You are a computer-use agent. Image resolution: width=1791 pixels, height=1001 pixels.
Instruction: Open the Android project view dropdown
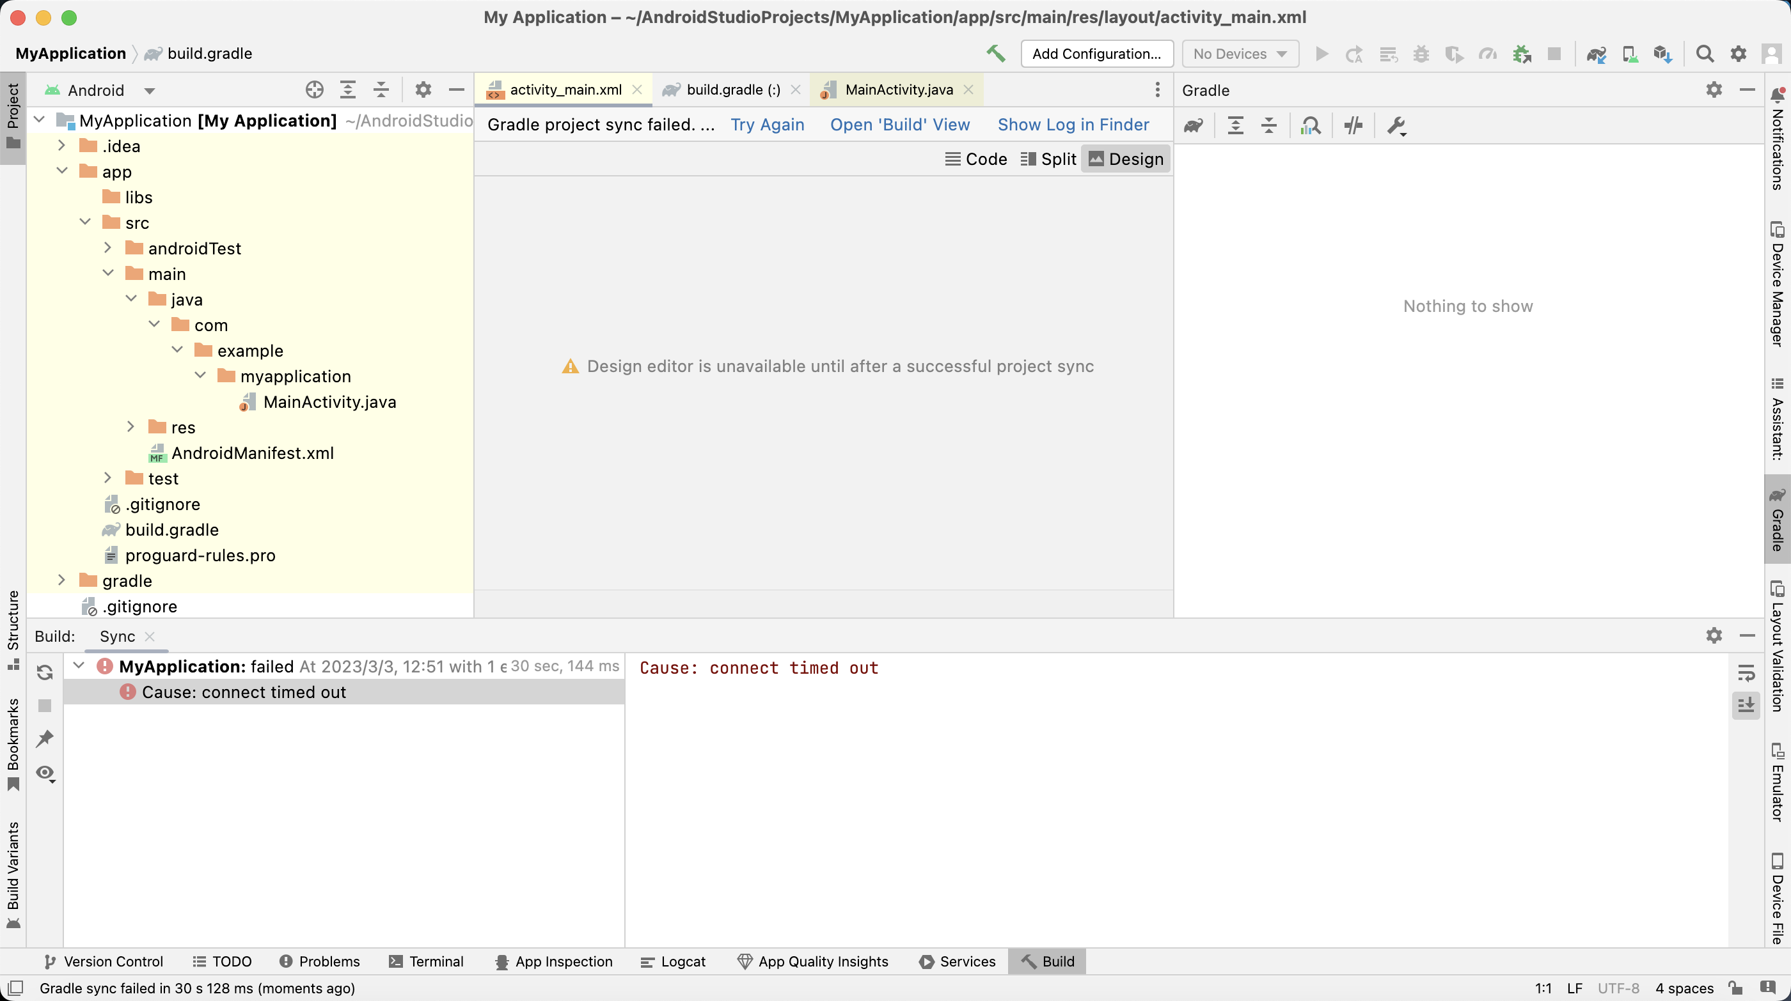point(149,90)
